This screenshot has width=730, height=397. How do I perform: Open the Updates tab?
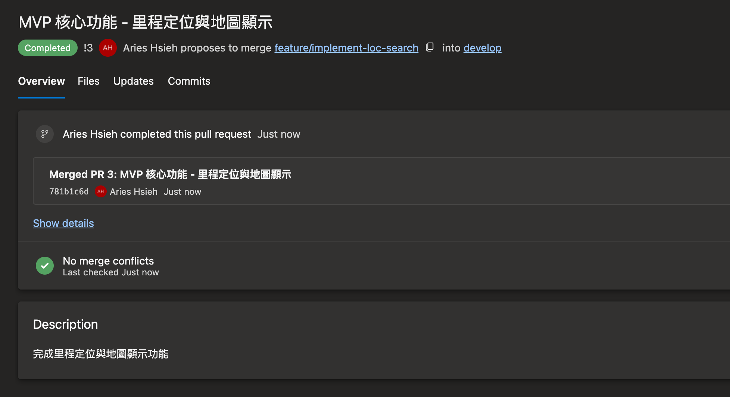click(x=133, y=81)
